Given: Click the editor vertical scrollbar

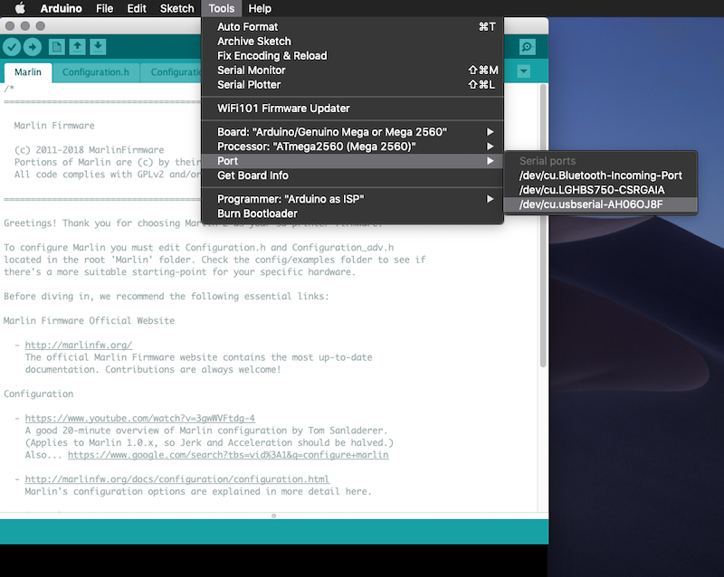Looking at the screenshot, I should 543,225.
